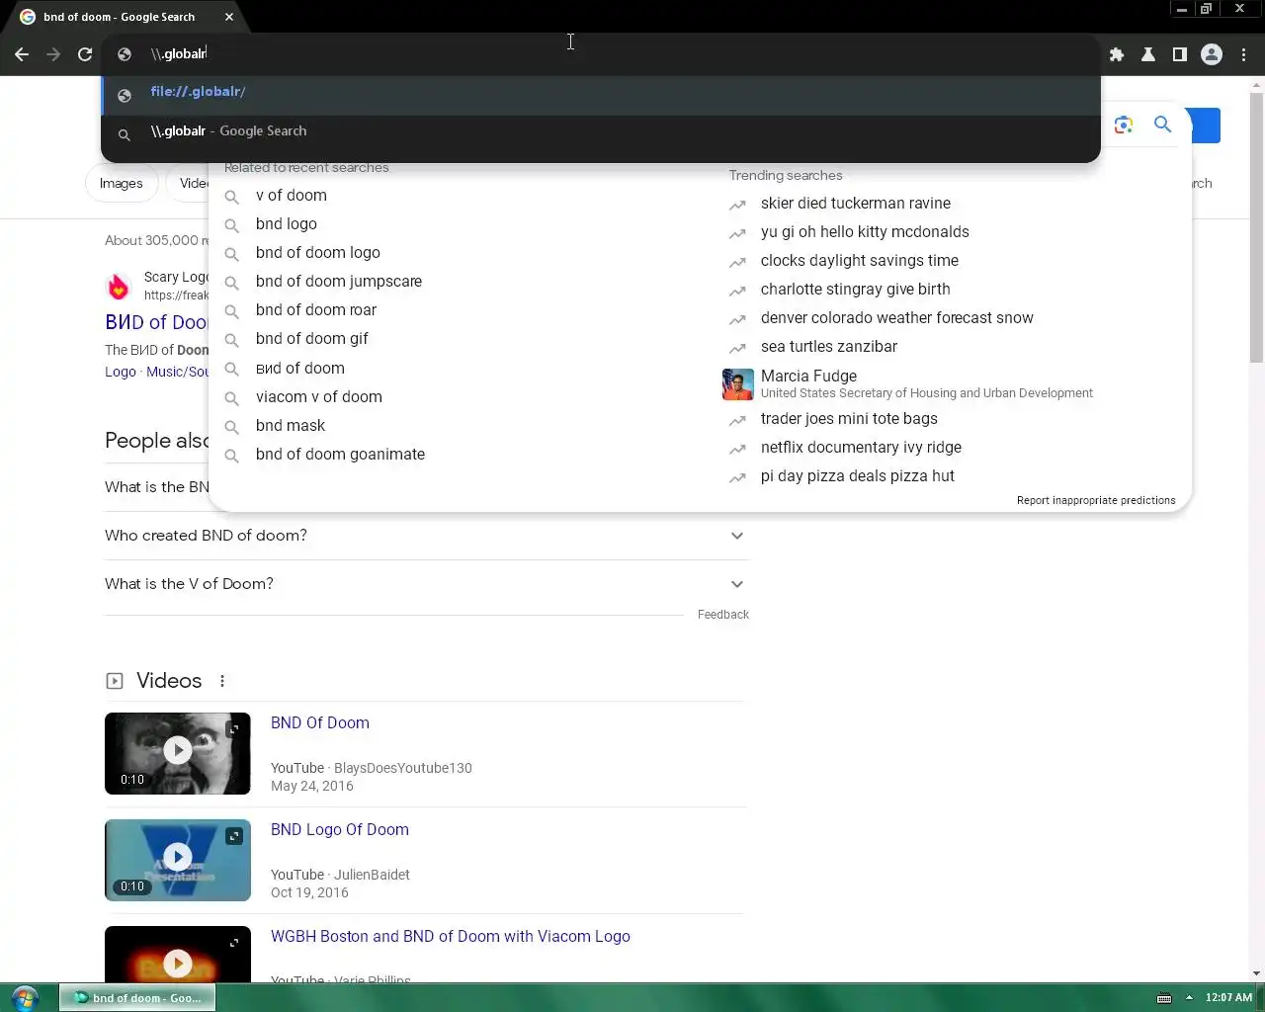The width and height of the screenshot is (1265, 1012).
Task: Open trending 'yu gi oh hello kitty mcdonalds'
Action: [865, 232]
